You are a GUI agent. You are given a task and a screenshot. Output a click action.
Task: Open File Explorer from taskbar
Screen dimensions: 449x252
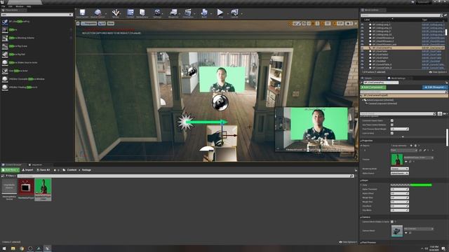tap(13, 248)
